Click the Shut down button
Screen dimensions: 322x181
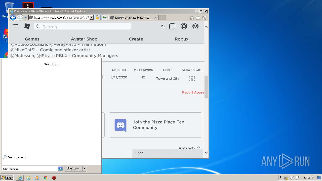(x=74, y=168)
